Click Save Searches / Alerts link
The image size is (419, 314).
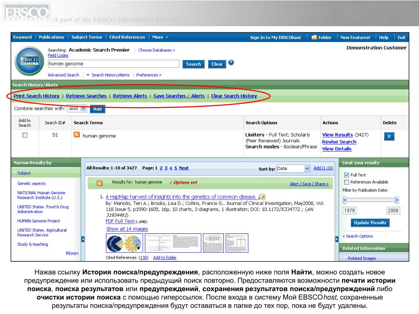coord(179,96)
